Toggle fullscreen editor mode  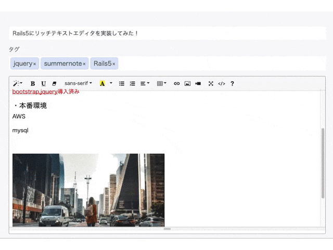point(211,83)
